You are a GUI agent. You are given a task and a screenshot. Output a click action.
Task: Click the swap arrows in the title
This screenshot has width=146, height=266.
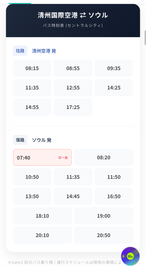coord(83,15)
